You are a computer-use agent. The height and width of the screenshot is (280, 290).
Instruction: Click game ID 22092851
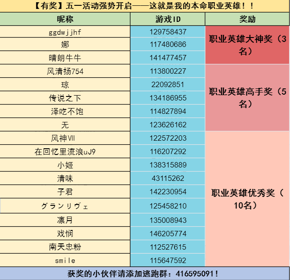tap(168, 84)
